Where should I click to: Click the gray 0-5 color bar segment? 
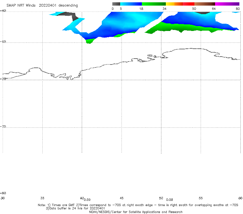[116, 4]
